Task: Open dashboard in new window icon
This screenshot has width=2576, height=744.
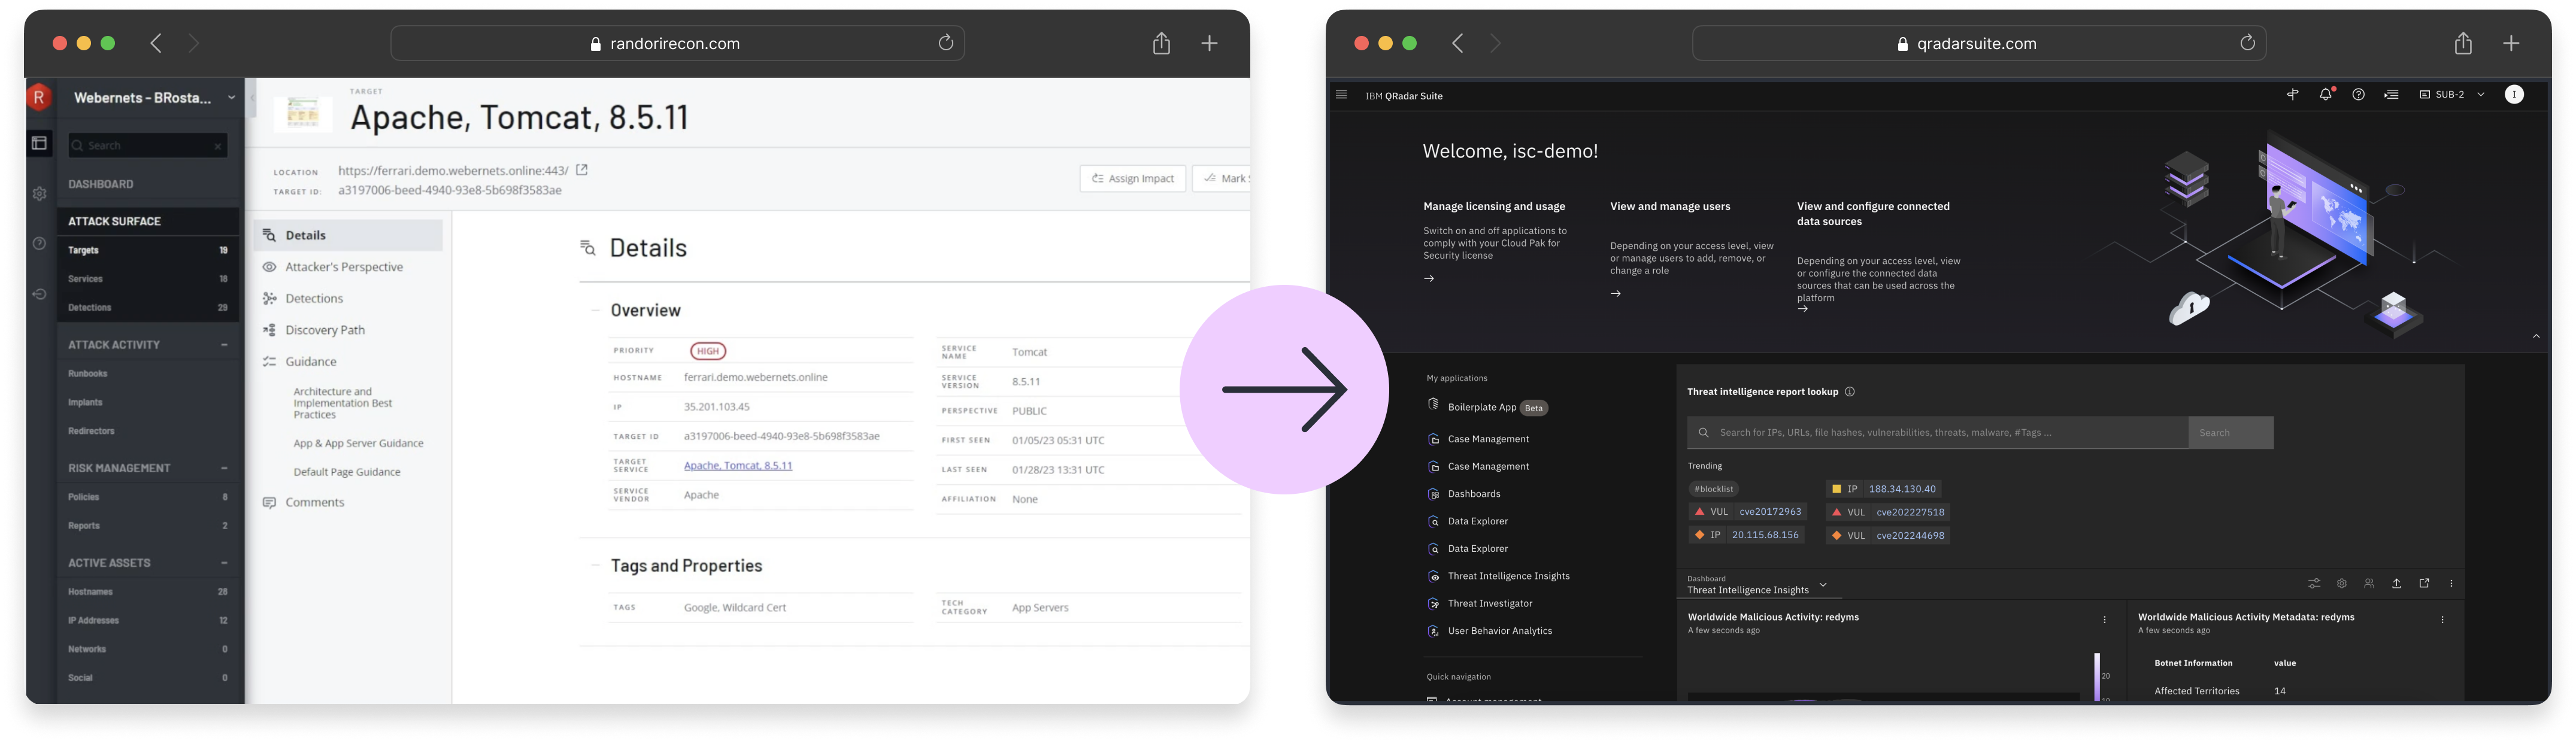Action: [2424, 583]
